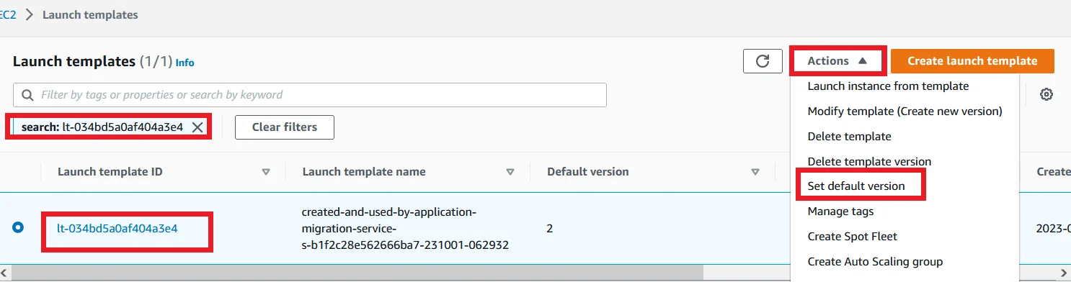The image size is (1071, 282).
Task: Choose Launch instance from template
Action: pos(888,86)
